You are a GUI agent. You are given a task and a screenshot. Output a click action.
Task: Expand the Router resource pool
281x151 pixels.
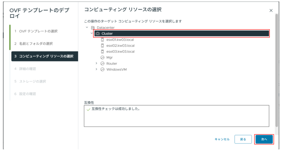96,63
